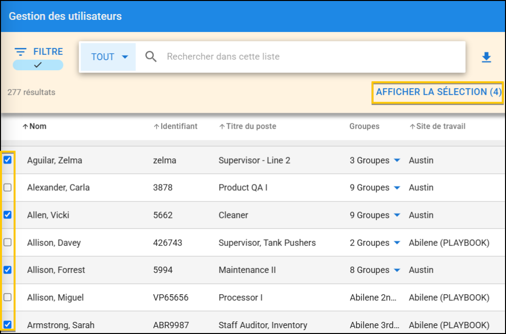Open the TOUT filter dropdown
This screenshot has height=334, width=506.
pos(108,57)
